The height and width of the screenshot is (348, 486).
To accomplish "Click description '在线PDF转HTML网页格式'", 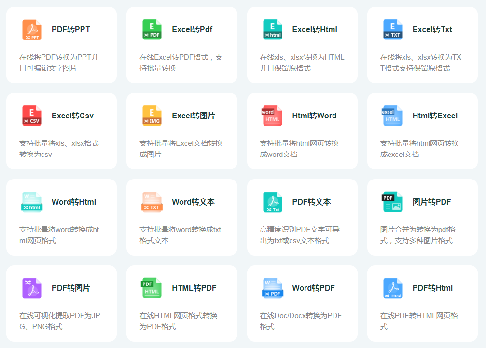I will pos(419,321).
